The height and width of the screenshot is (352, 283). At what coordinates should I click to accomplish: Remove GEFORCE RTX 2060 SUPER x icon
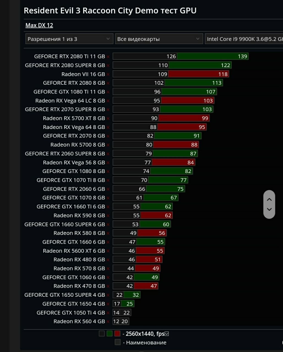pos(108,154)
